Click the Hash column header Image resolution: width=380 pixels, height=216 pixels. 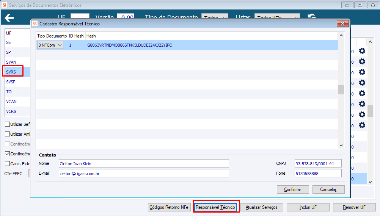pyautogui.click(x=91, y=36)
